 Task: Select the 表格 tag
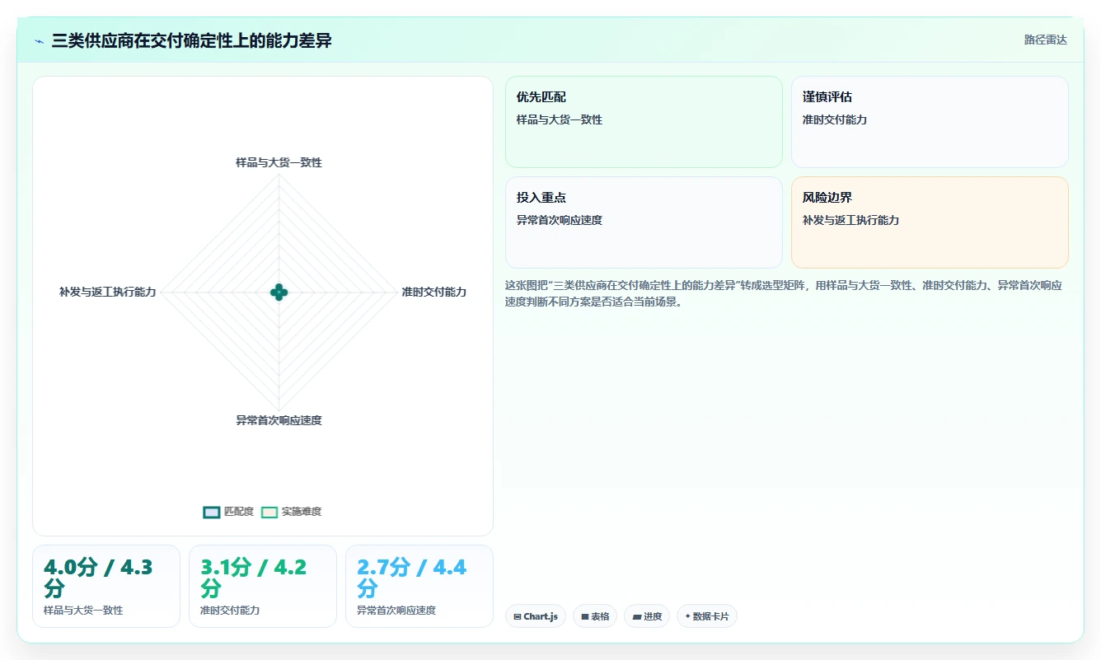pos(595,616)
